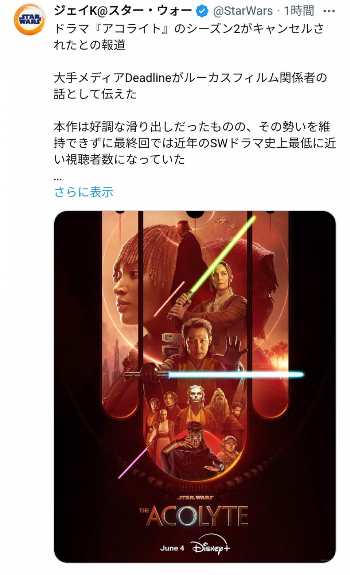The width and height of the screenshot is (350, 575).
Task: Click the small Star Wars logo above ACOLYTE
Action: [x=196, y=497]
